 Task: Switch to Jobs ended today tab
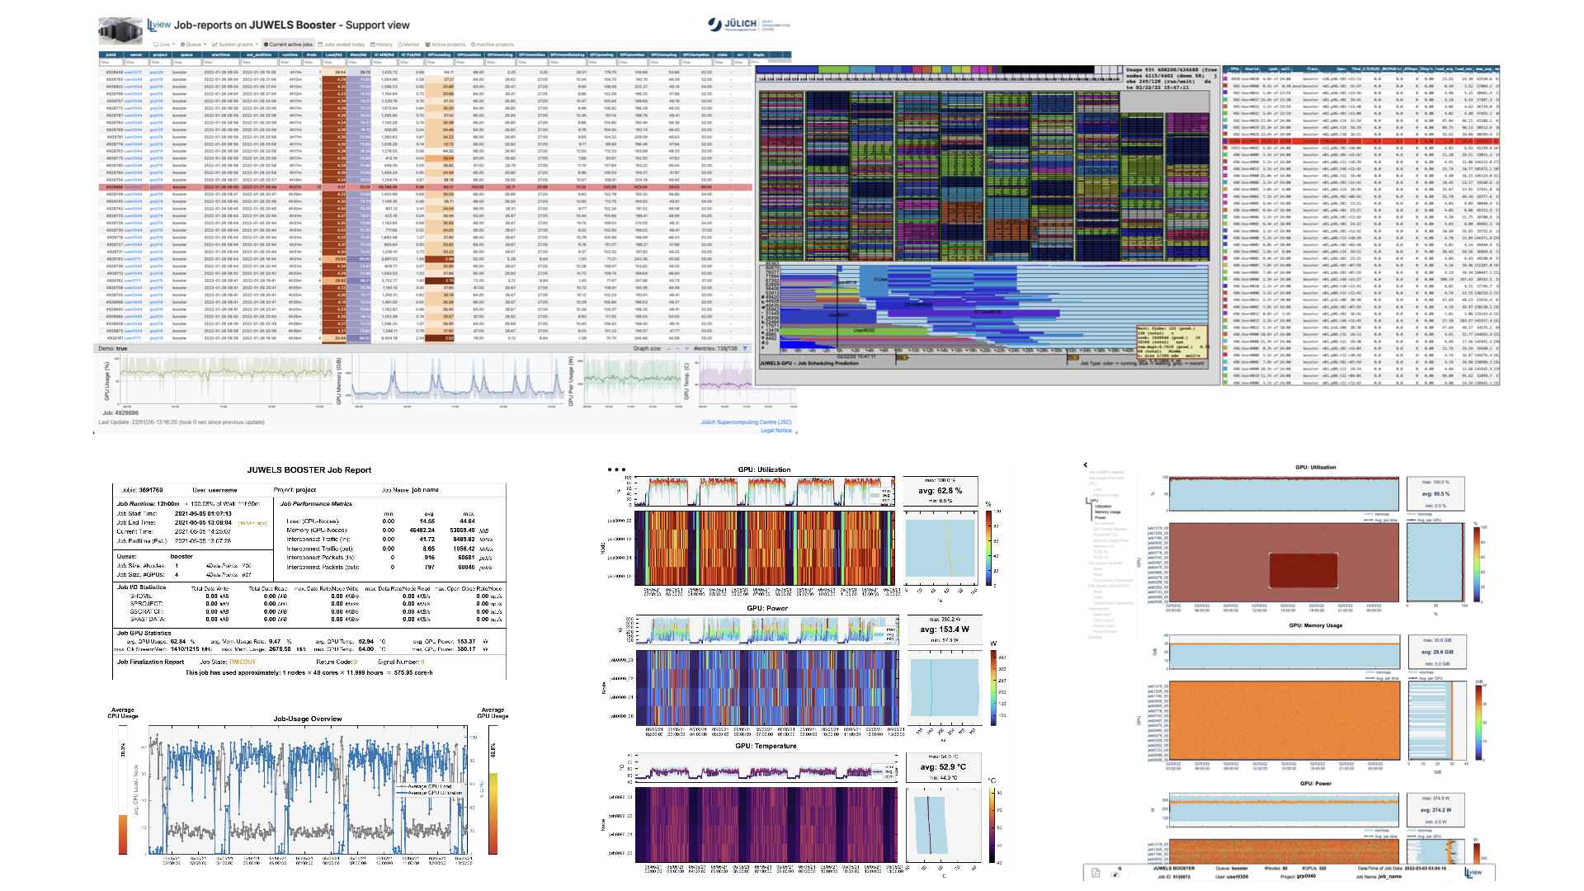342,45
